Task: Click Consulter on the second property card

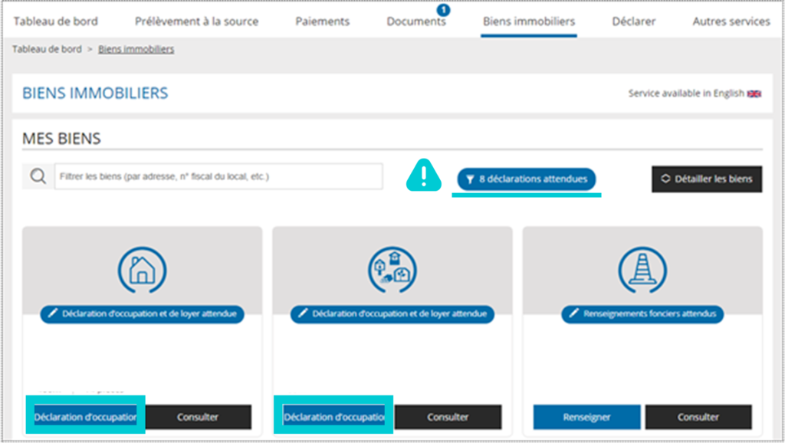Action: point(448,417)
